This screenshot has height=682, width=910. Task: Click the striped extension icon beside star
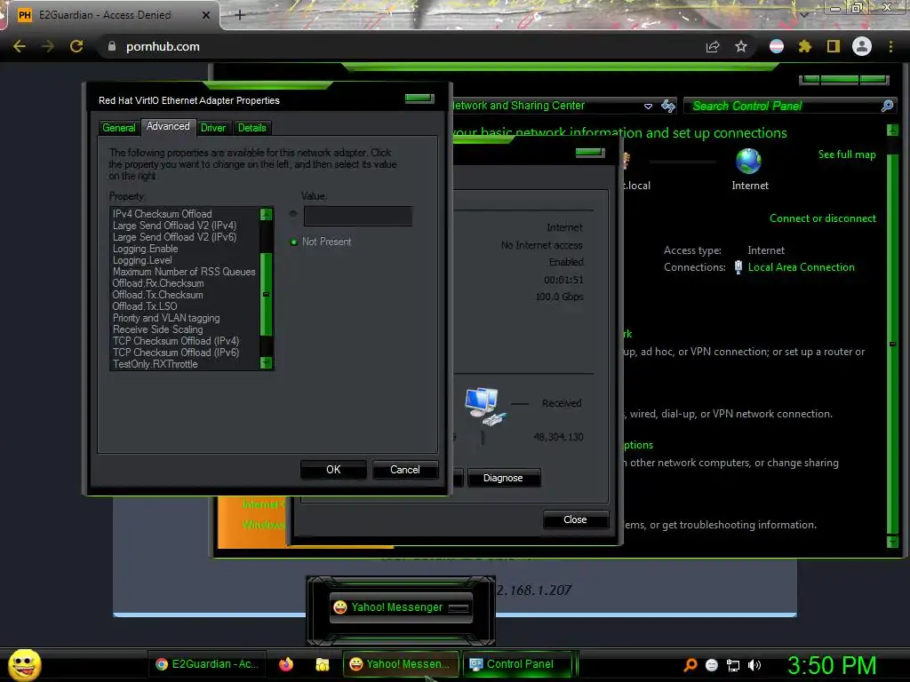coord(777,46)
